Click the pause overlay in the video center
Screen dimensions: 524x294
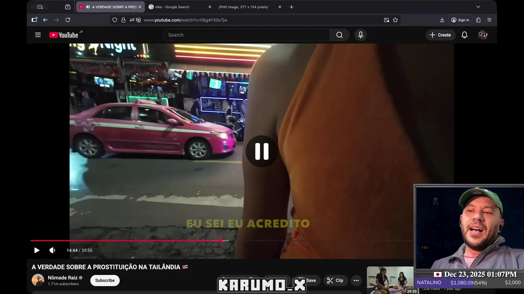(x=262, y=151)
